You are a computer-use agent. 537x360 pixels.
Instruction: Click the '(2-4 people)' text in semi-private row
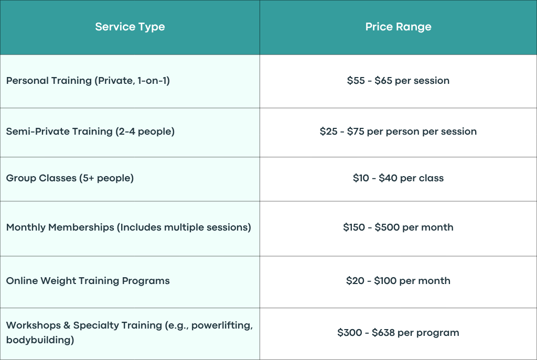(x=145, y=132)
